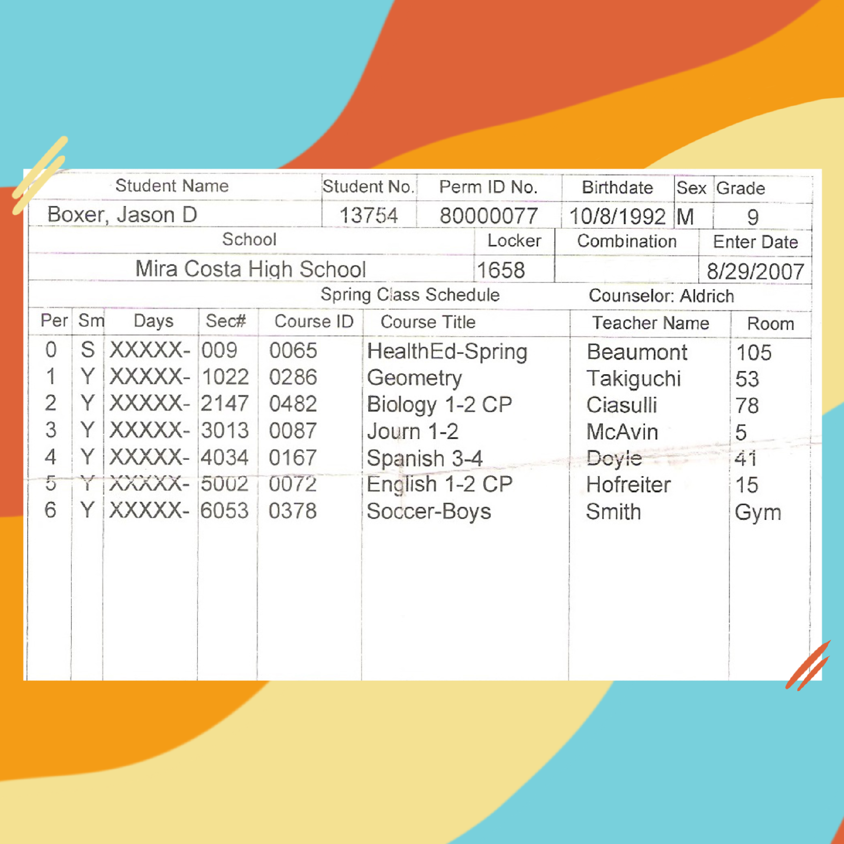Select the 'HealthEd-Spring' course title
The height and width of the screenshot is (844, 844).
click(447, 352)
